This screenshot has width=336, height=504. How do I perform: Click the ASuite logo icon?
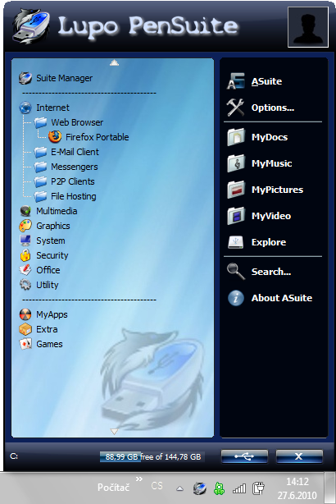click(236, 81)
